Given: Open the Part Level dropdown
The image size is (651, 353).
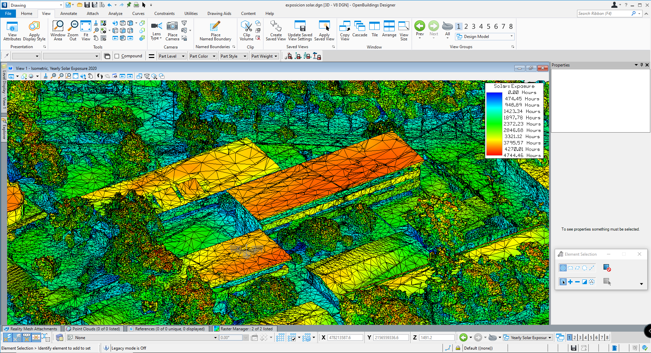Looking at the screenshot, I should coord(183,56).
